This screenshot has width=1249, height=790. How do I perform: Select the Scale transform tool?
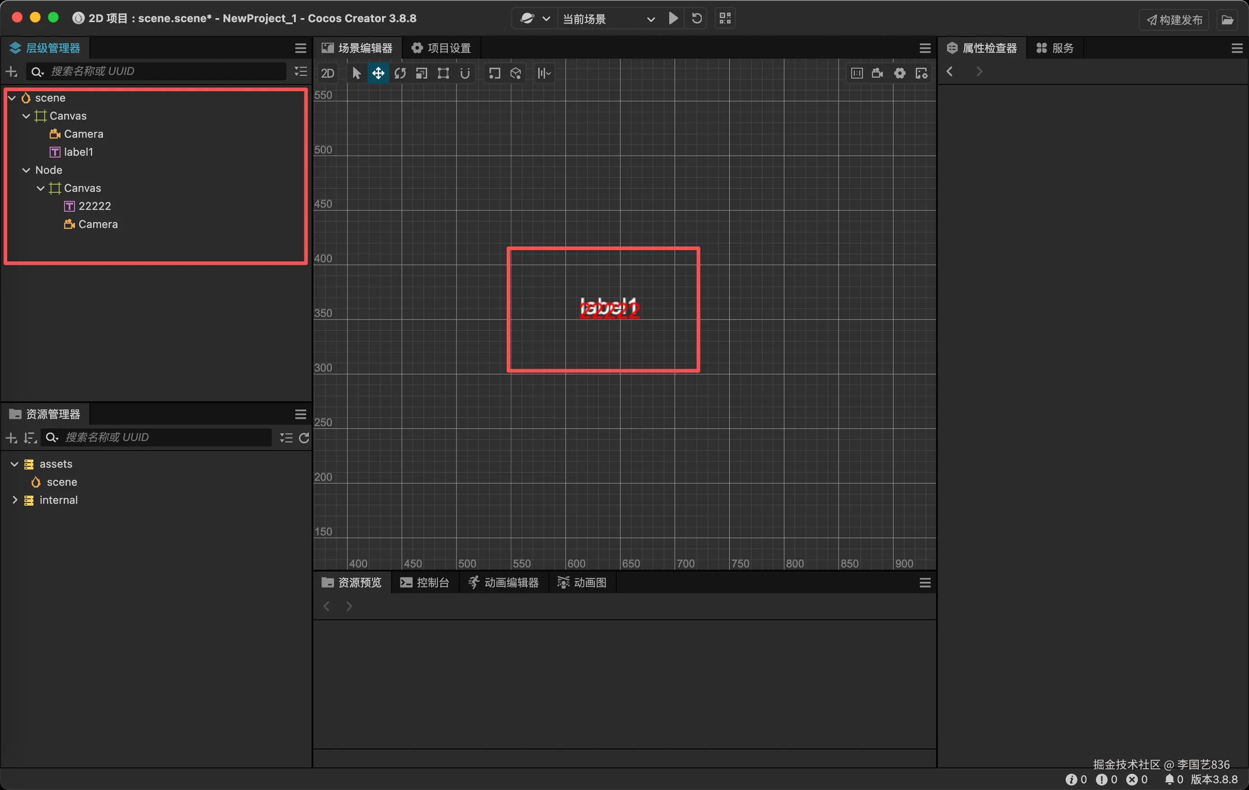point(422,73)
